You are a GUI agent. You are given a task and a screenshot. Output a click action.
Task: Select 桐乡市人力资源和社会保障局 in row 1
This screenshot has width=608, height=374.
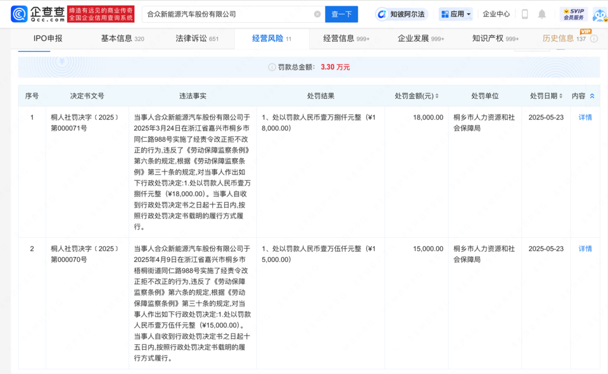[484, 123]
